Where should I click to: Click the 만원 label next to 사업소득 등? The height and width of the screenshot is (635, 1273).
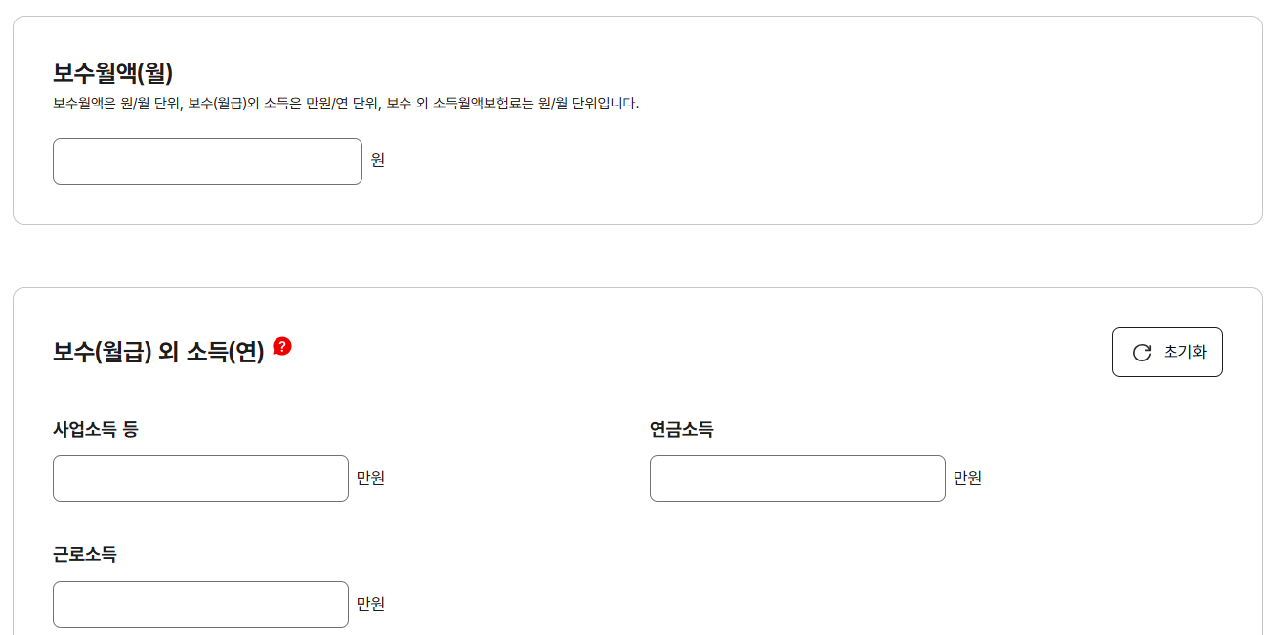click(370, 479)
